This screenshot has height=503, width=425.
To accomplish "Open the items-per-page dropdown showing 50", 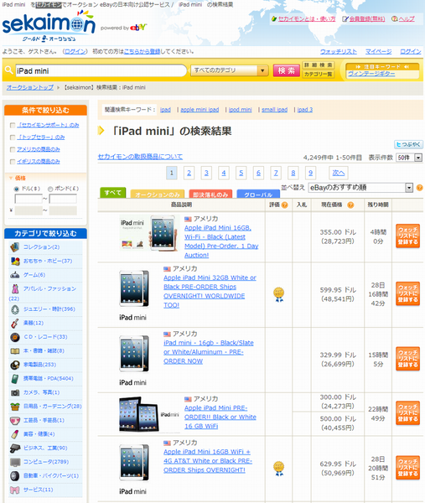I will click(409, 158).
